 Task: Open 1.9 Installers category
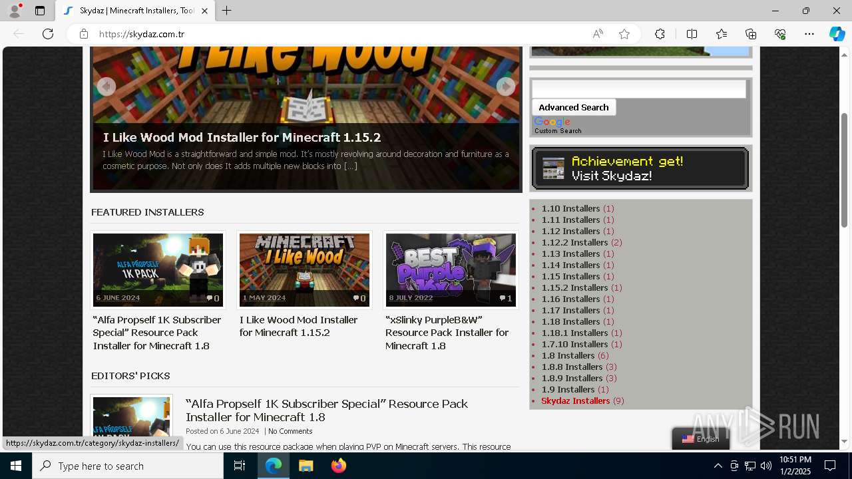[x=568, y=389]
